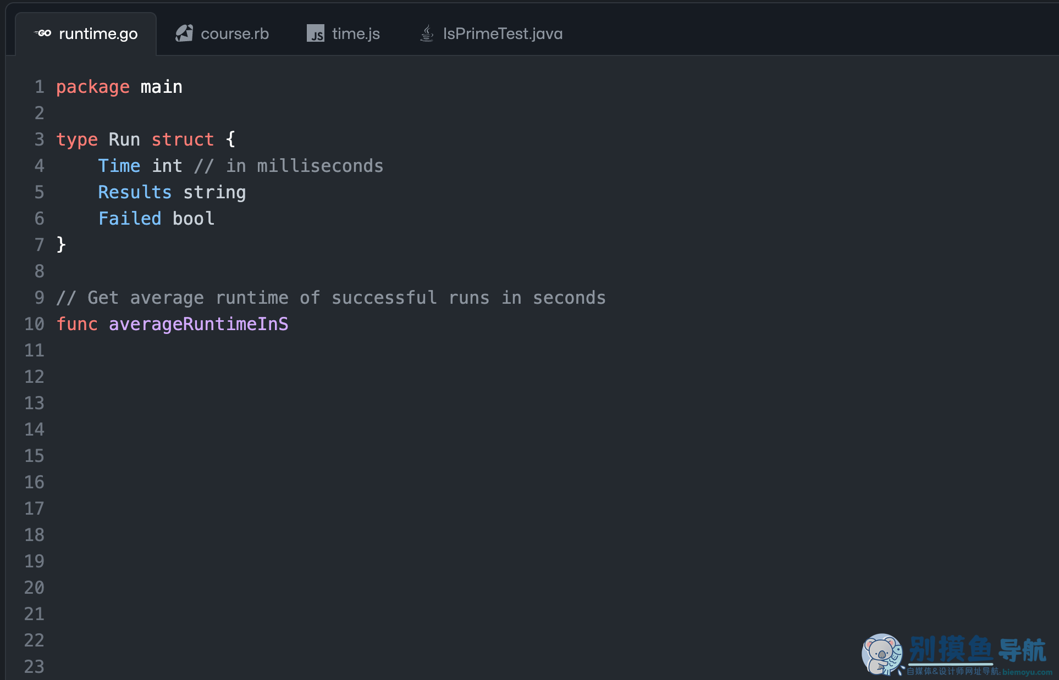Click the 'string' type on line 5
This screenshot has height=680, width=1059.
214,192
